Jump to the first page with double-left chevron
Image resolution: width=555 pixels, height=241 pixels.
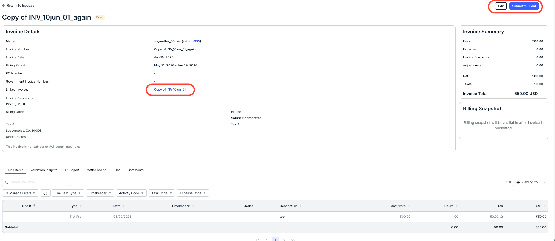pyautogui.click(x=257, y=240)
